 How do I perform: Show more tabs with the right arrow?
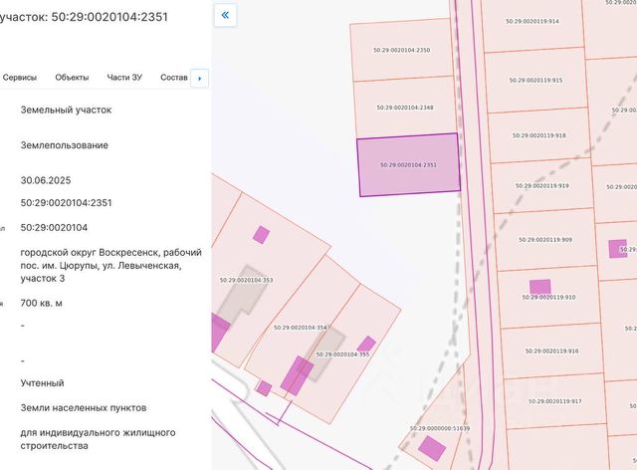coord(199,78)
